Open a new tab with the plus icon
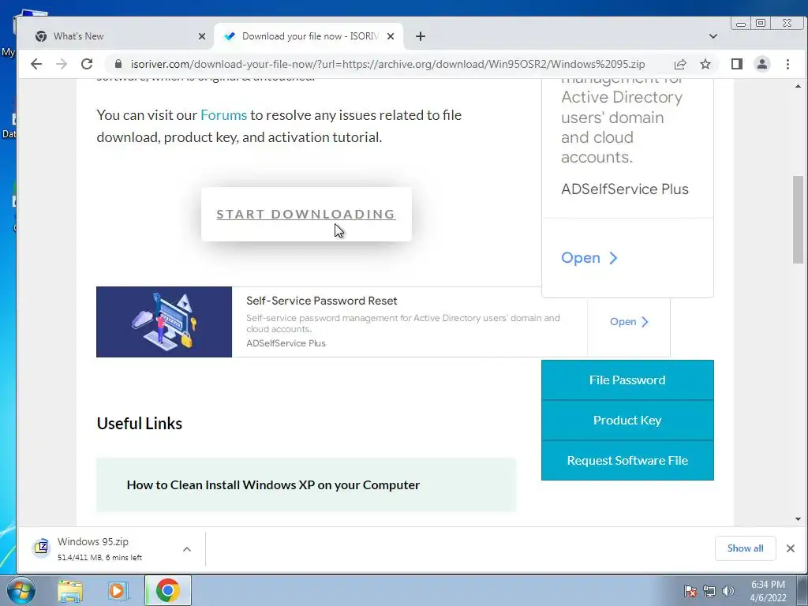Viewport: 808px width, 606px height. [421, 36]
